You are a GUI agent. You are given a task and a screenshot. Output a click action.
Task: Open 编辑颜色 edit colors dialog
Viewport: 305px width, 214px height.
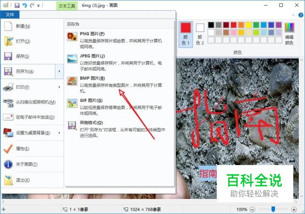289,34
